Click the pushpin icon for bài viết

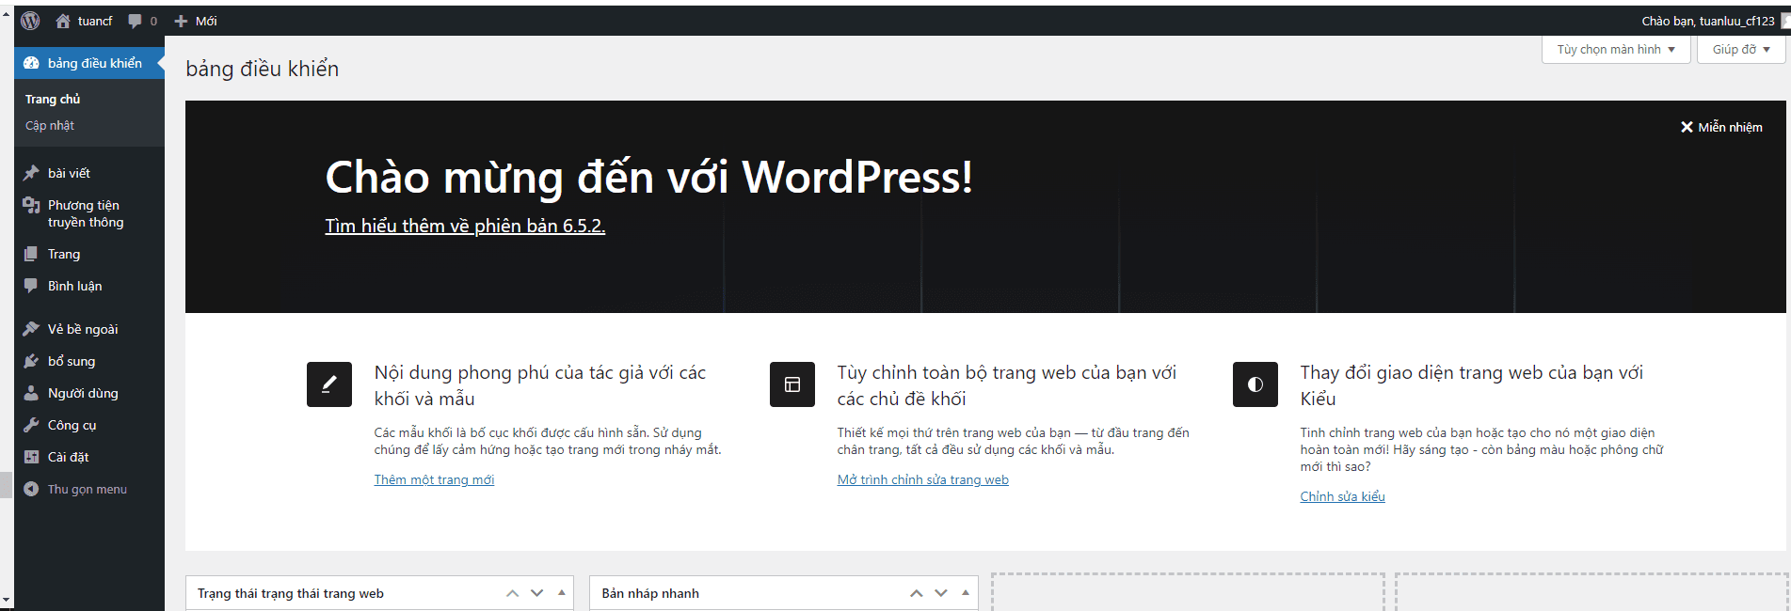coord(31,173)
